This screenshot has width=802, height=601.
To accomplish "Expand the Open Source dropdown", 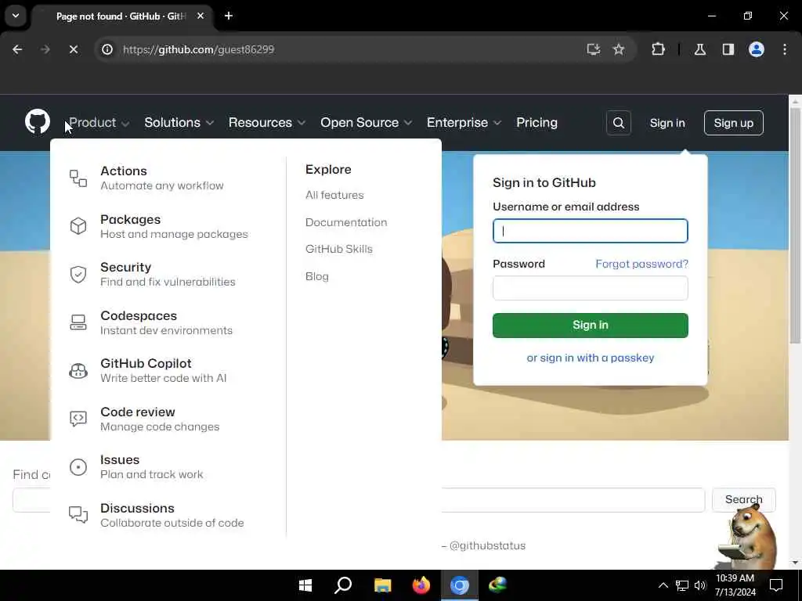I will (x=366, y=123).
